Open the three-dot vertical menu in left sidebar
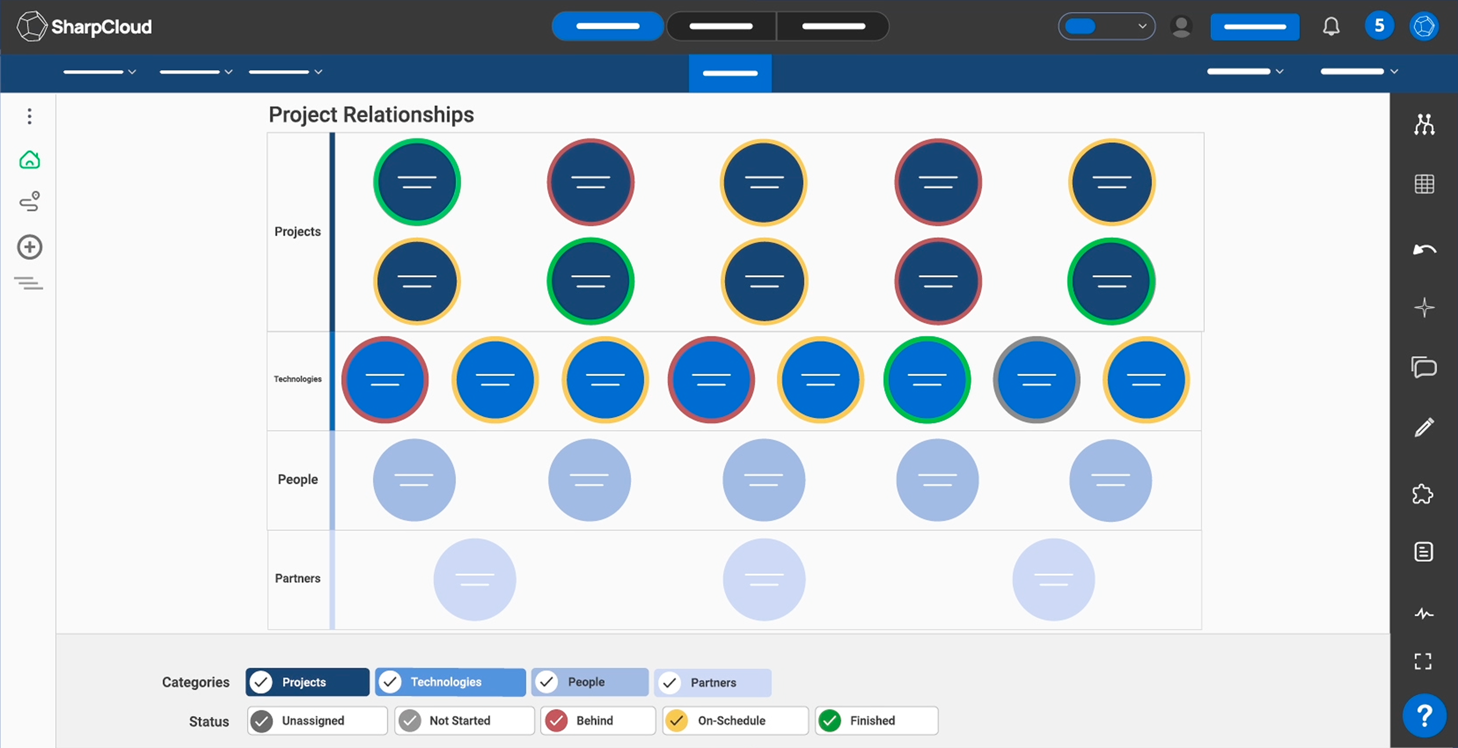Viewport: 1458px width, 748px height. click(29, 116)
